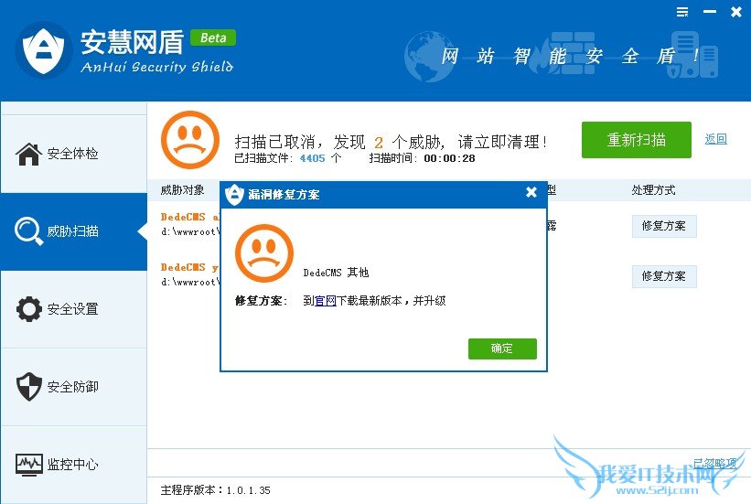This screenshot has height=504, width=751.
Task: Click the DedeCMS 其他 text in dialog
Action: 337,273
